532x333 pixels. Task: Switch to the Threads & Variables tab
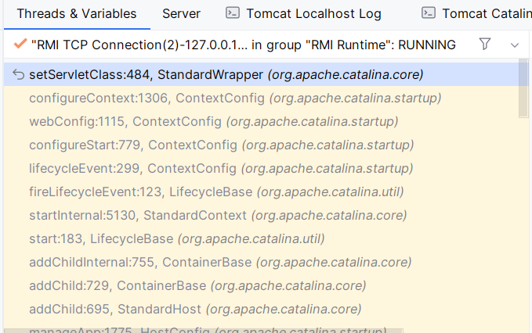point(76,14)
